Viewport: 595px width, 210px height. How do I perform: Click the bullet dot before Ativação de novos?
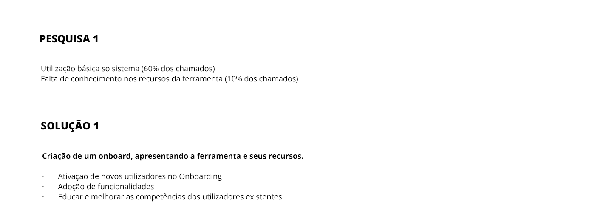(x=43, y=176)
